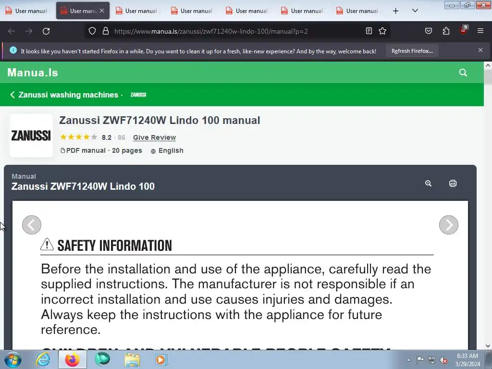Image resolution: width=492 pixels, height=369 pixels.
Task: Open media player taskbar icon
Action: pyautogui.click(x=161, y=359)
